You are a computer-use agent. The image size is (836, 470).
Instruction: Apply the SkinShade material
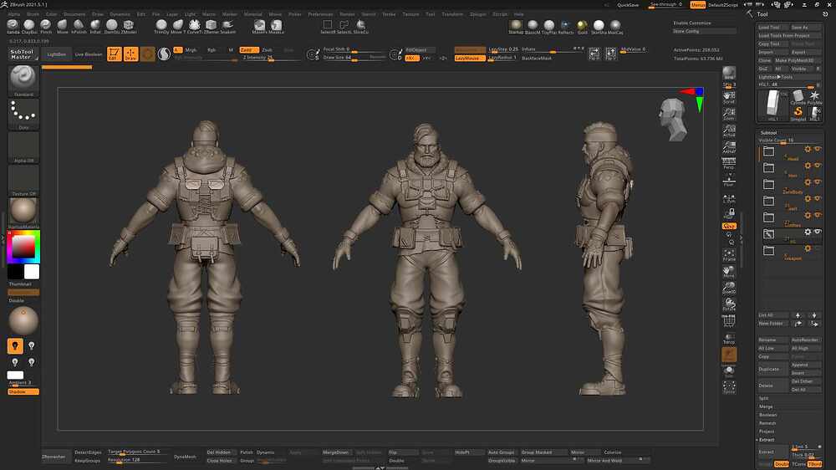599,27
